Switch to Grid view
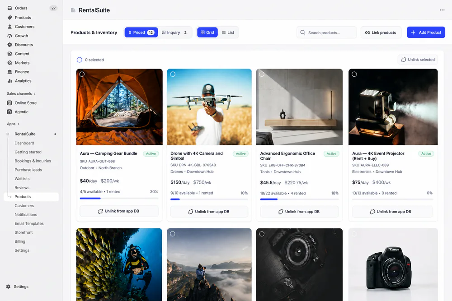 [x=207, y=32]
